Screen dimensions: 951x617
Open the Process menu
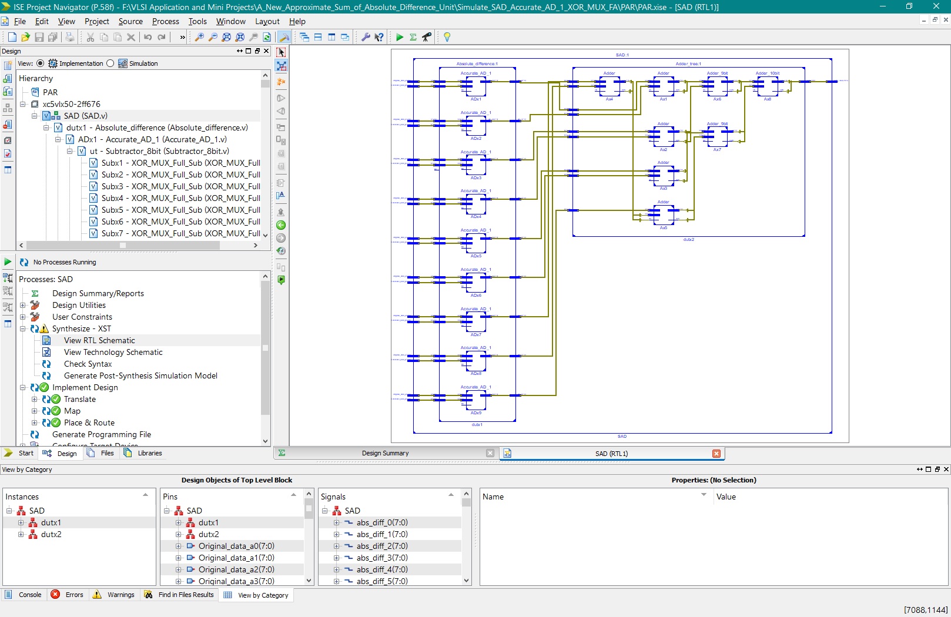[165, 21]
